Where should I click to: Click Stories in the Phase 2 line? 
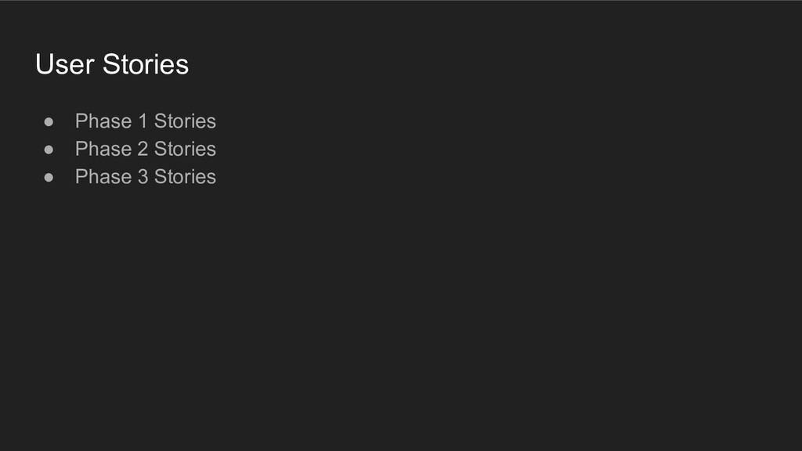[x=185, y=149]
